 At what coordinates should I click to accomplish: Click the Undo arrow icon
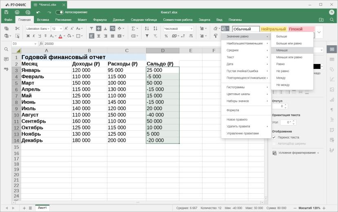(38, 12)
